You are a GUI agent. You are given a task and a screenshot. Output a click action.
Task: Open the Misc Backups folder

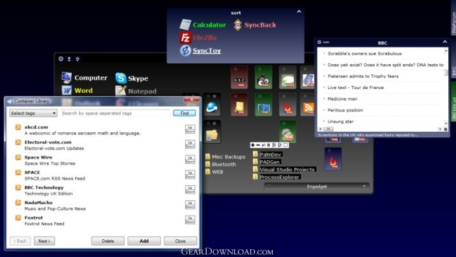(225, 156)
